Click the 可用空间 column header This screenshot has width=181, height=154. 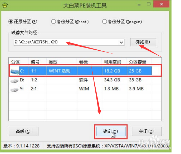pyautogui.click(x=112, y=62)
